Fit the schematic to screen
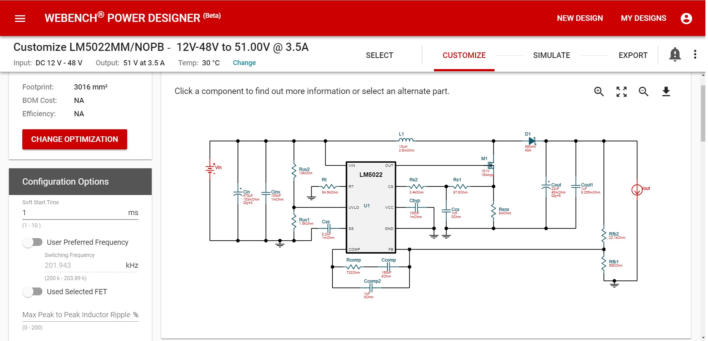 click(x=621, y=91)
